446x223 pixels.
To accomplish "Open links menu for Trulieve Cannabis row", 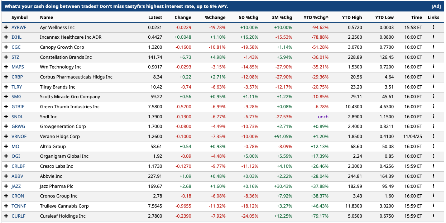I will pyautogui.click(x=433, y=206).
